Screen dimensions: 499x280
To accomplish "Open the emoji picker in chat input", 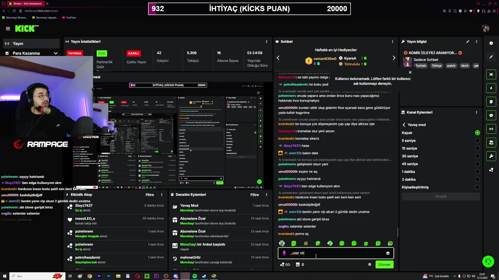I will [x=388, y=253].
